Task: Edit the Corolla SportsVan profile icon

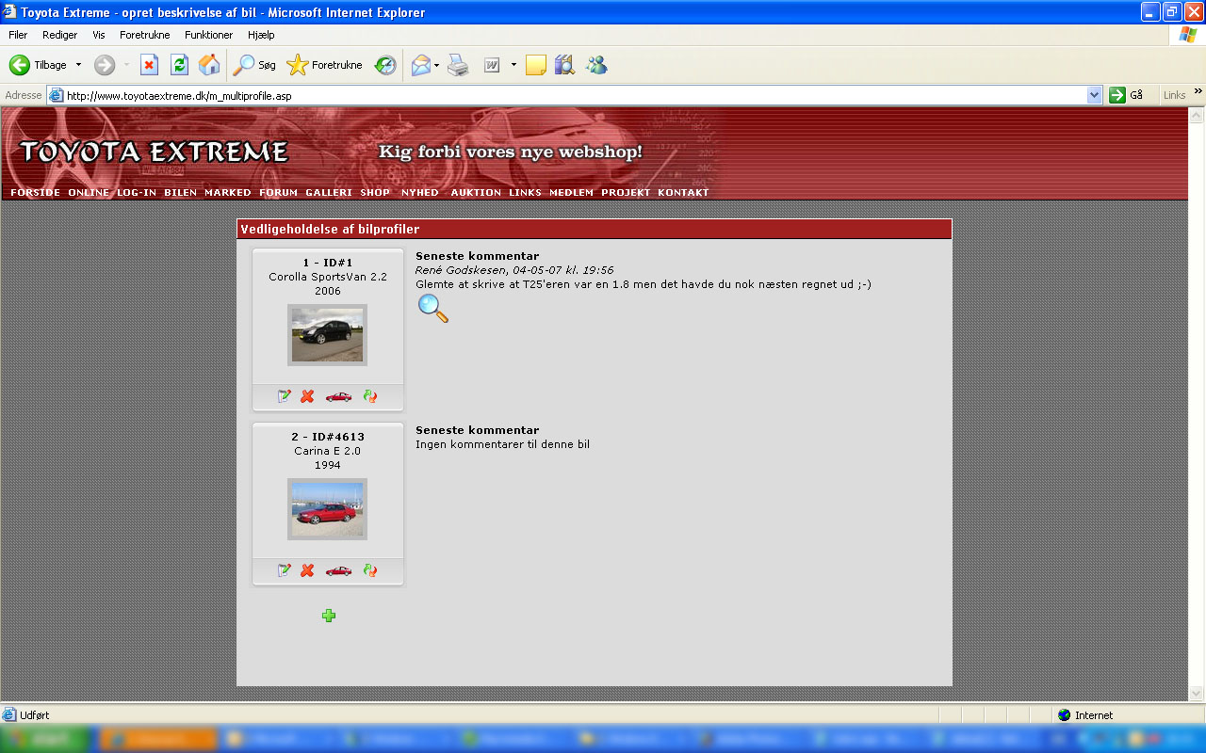Action: [285, 396]
